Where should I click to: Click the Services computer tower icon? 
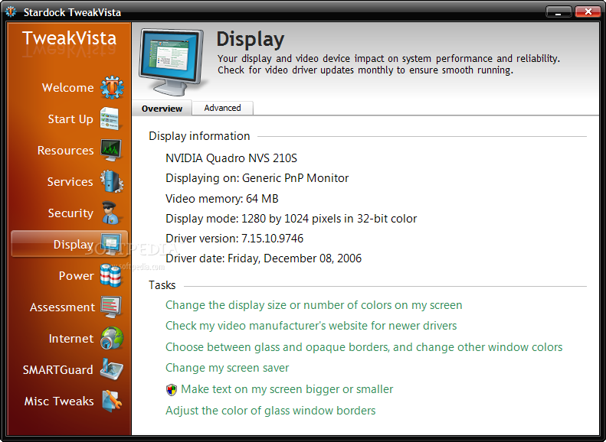112,181
